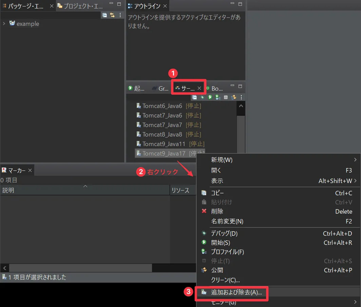The width and height of the screenshot is (361, 307).
Task: Click the publish to server toolbar icon
Action: [234, 97]
